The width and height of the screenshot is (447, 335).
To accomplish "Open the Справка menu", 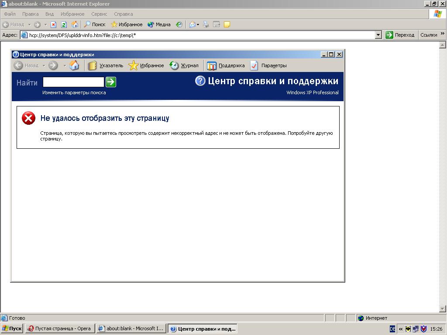I will 124,14.
